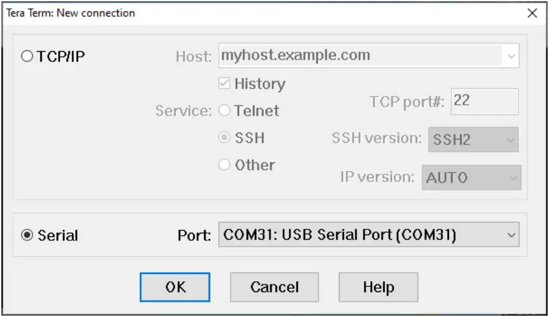Open the SSH version dropdown
This screenshot has height=317, width=549.
click(473, 139)
